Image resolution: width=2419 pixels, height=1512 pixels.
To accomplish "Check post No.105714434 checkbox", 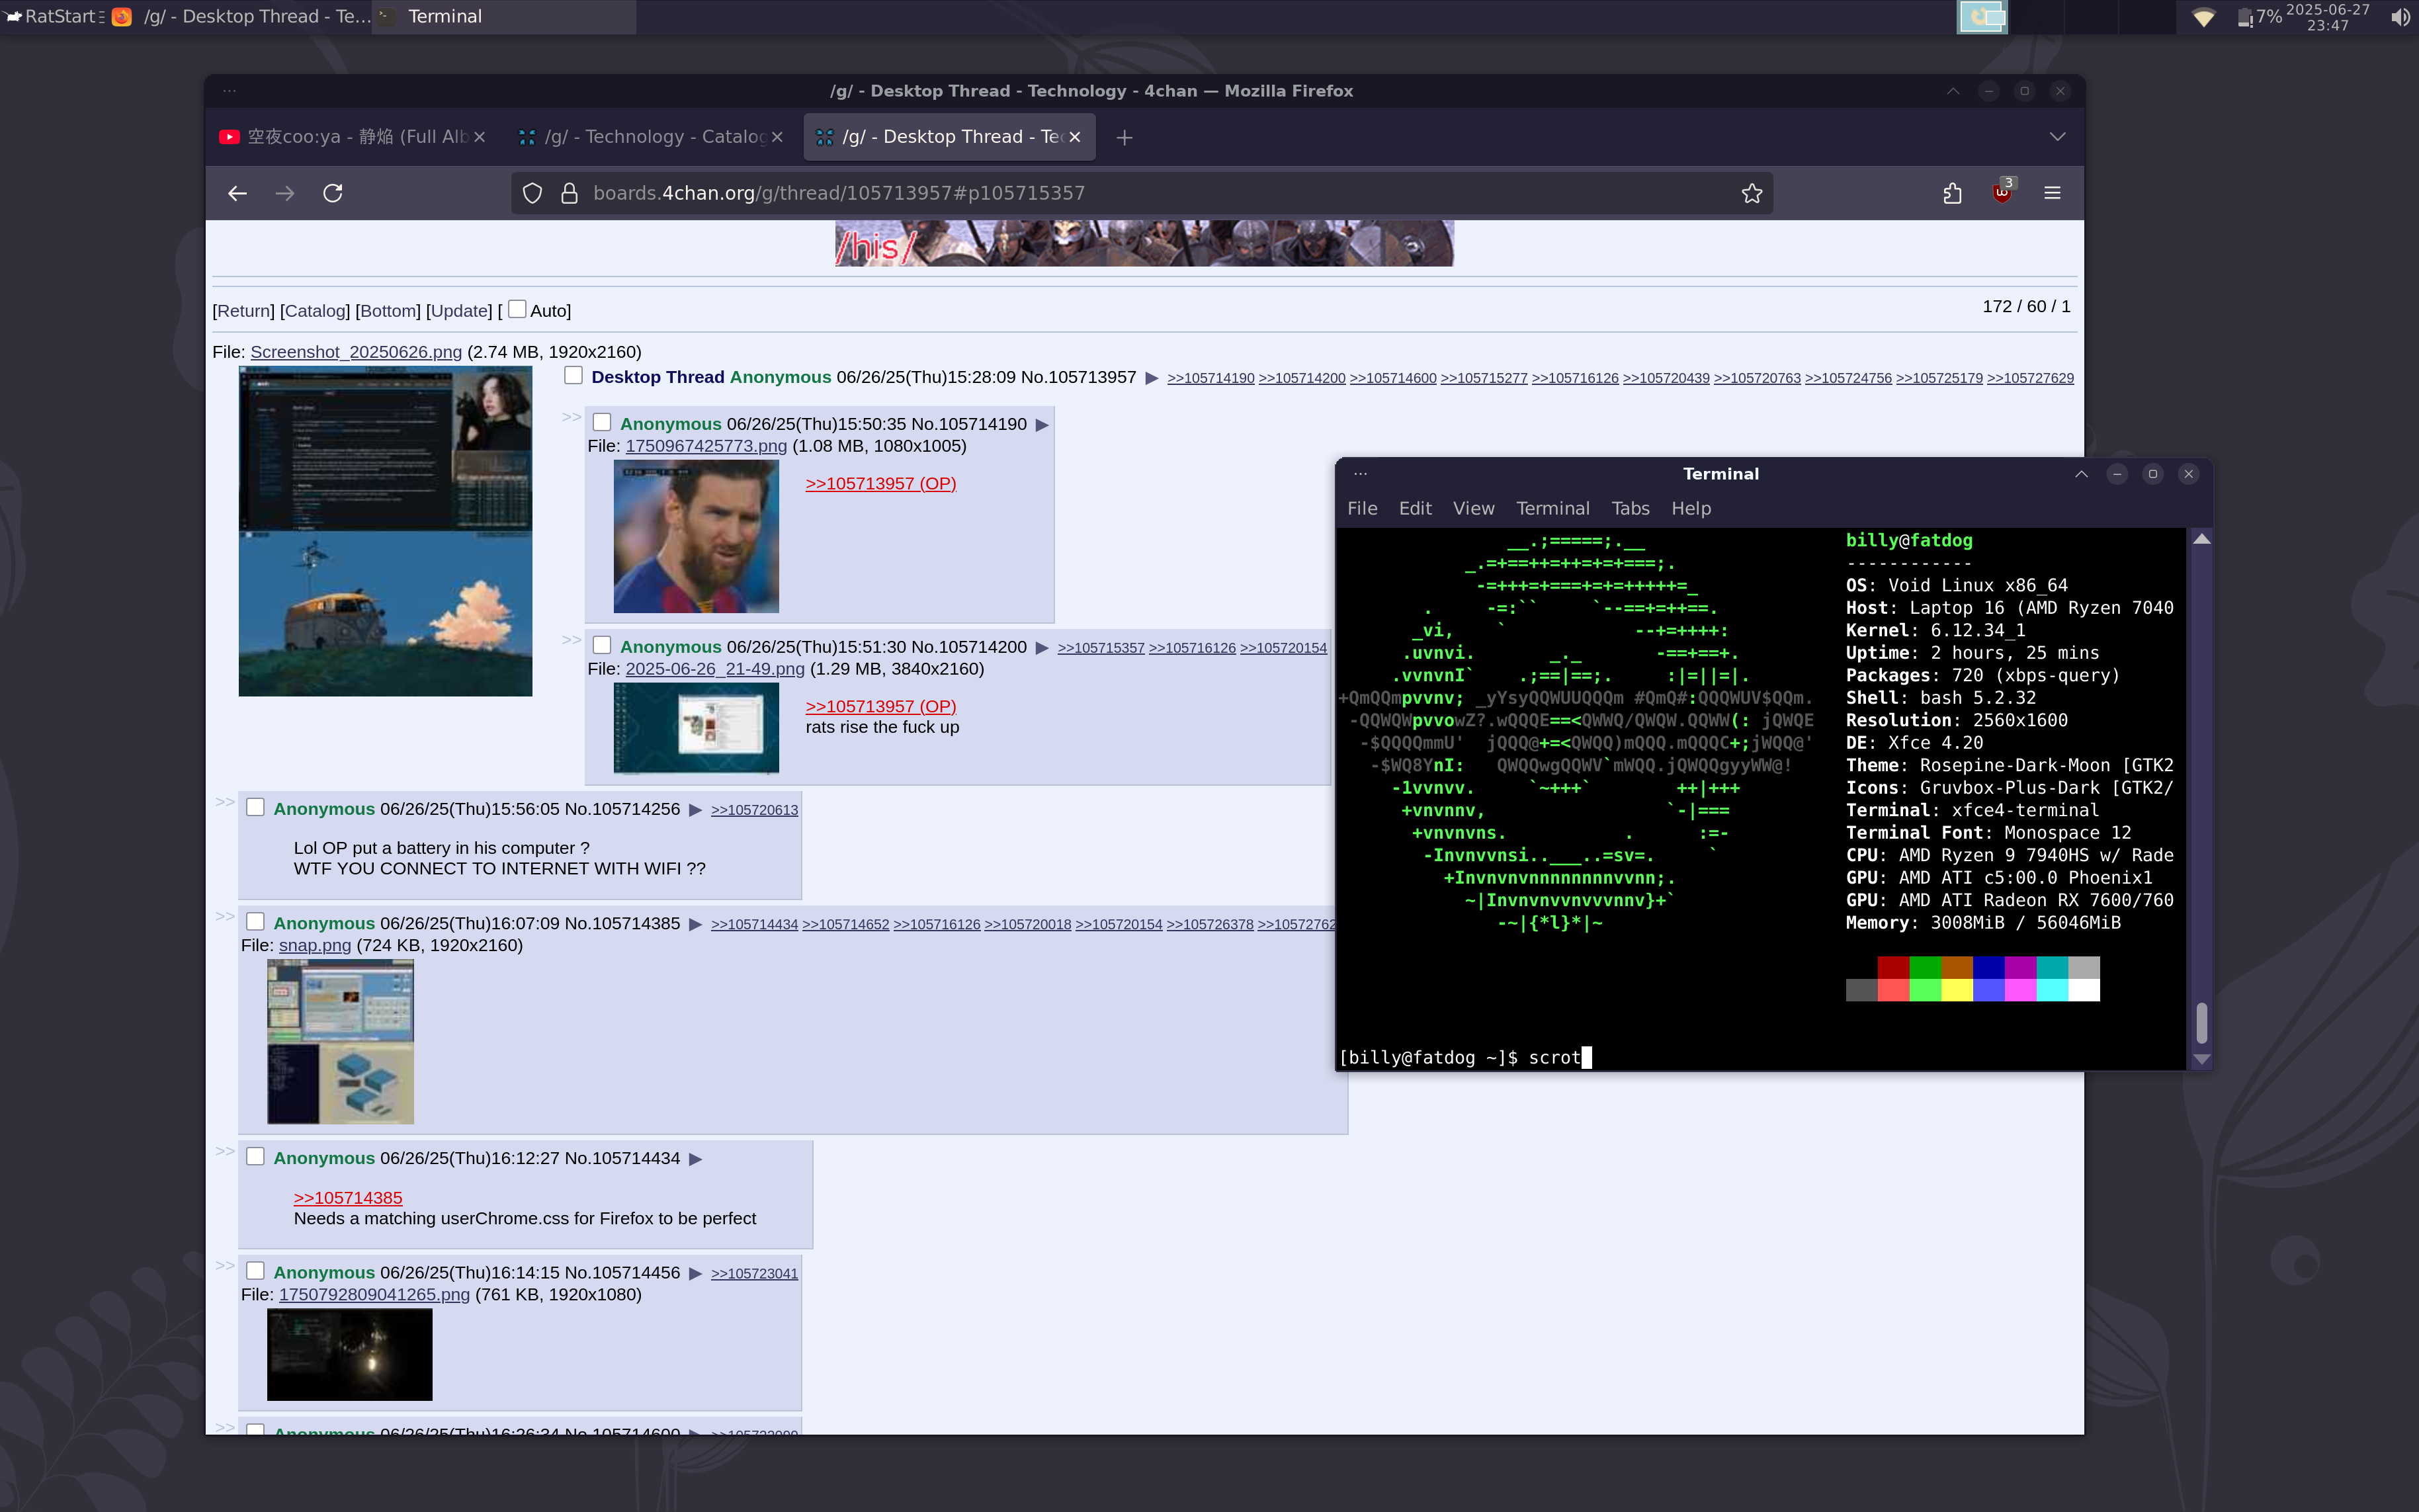I will [255, 1156].
